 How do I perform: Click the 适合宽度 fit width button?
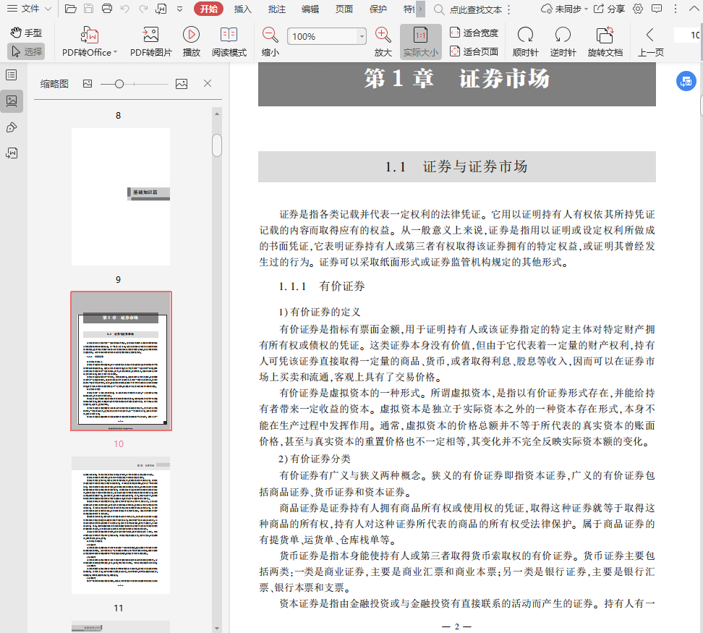[474, 33]
